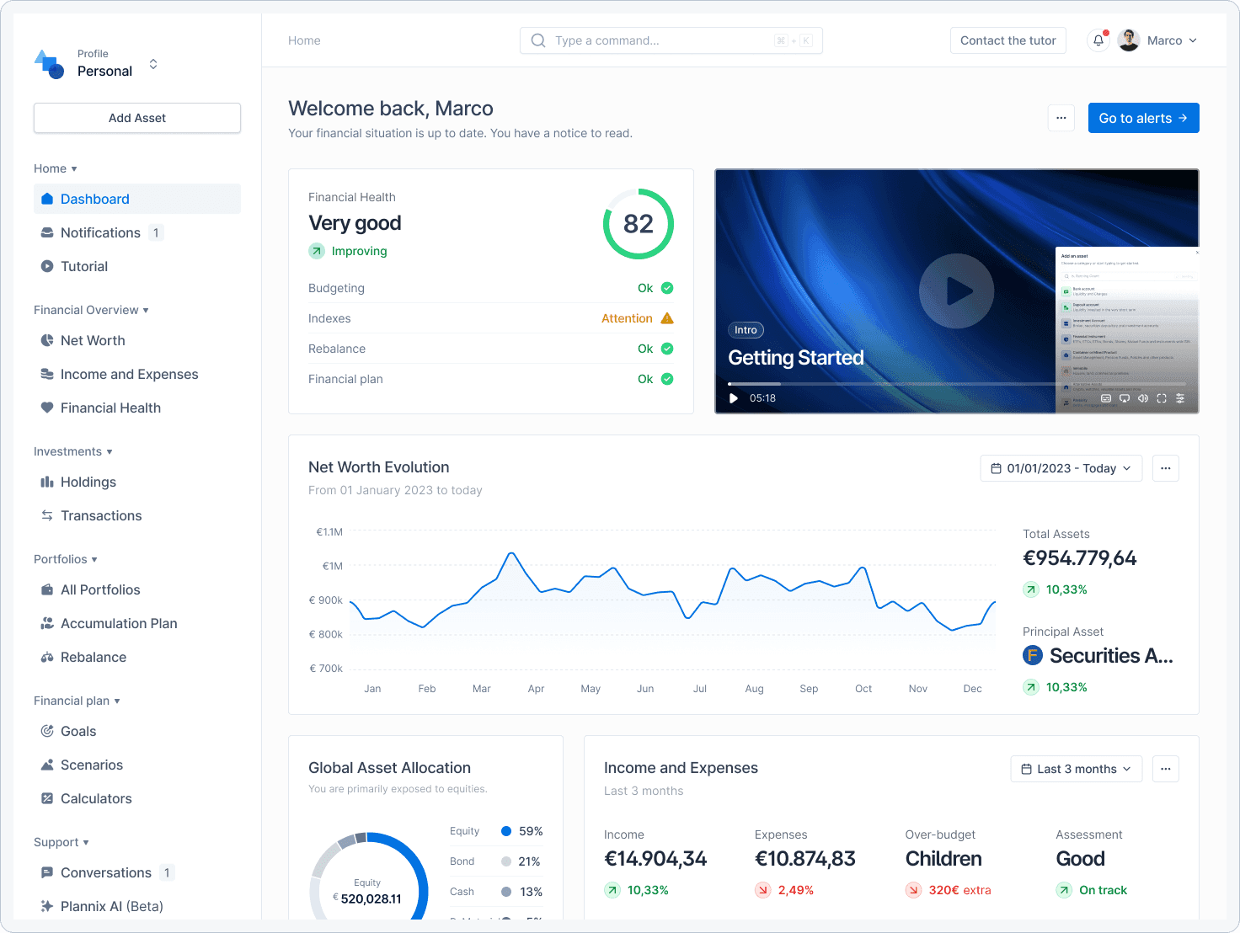Click the Scenarios icon
The height and width of the screenshot is (933, 1240).
(47, 765)
